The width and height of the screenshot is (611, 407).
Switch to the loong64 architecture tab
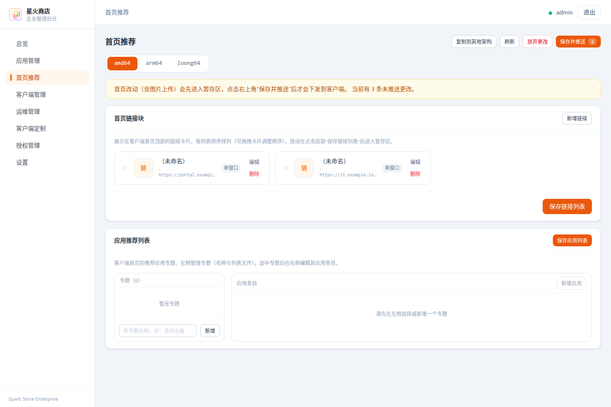click(x=189, y=63)
